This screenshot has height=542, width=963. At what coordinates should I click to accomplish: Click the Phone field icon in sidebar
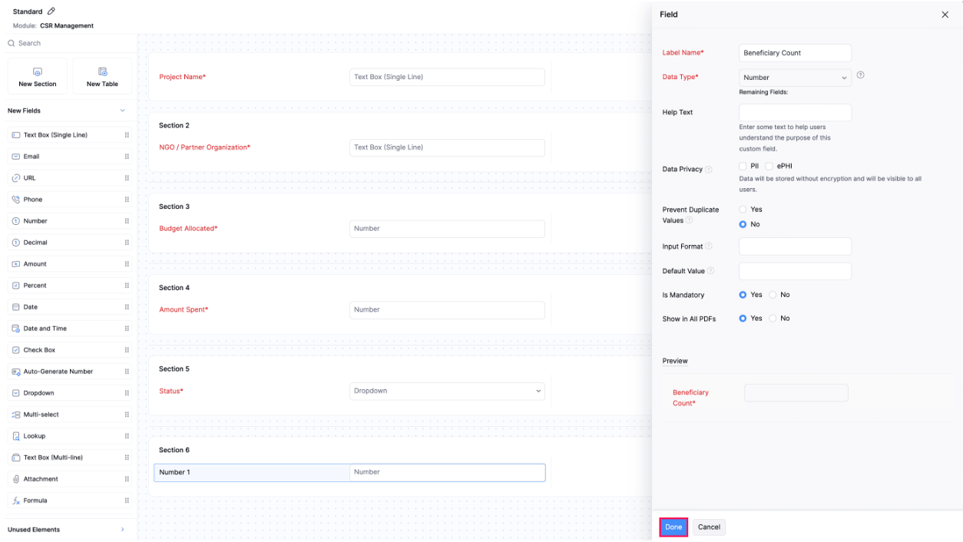[17, 199]
